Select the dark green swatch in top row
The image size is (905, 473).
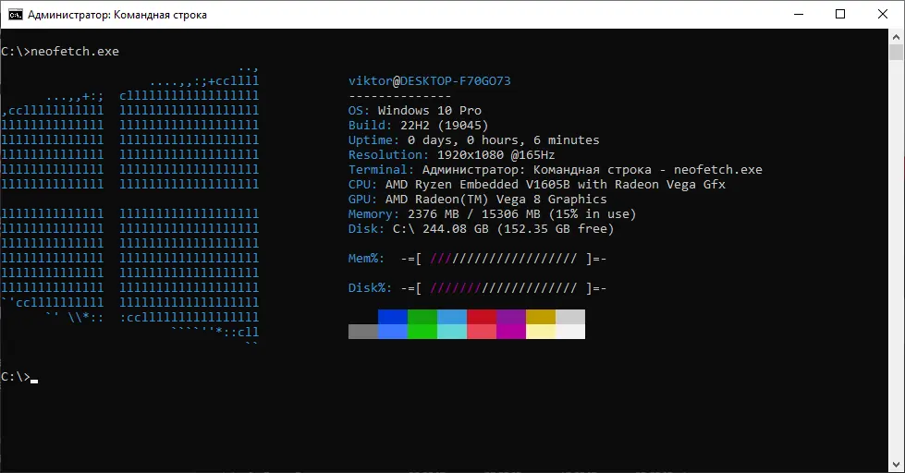pos(422,317)
